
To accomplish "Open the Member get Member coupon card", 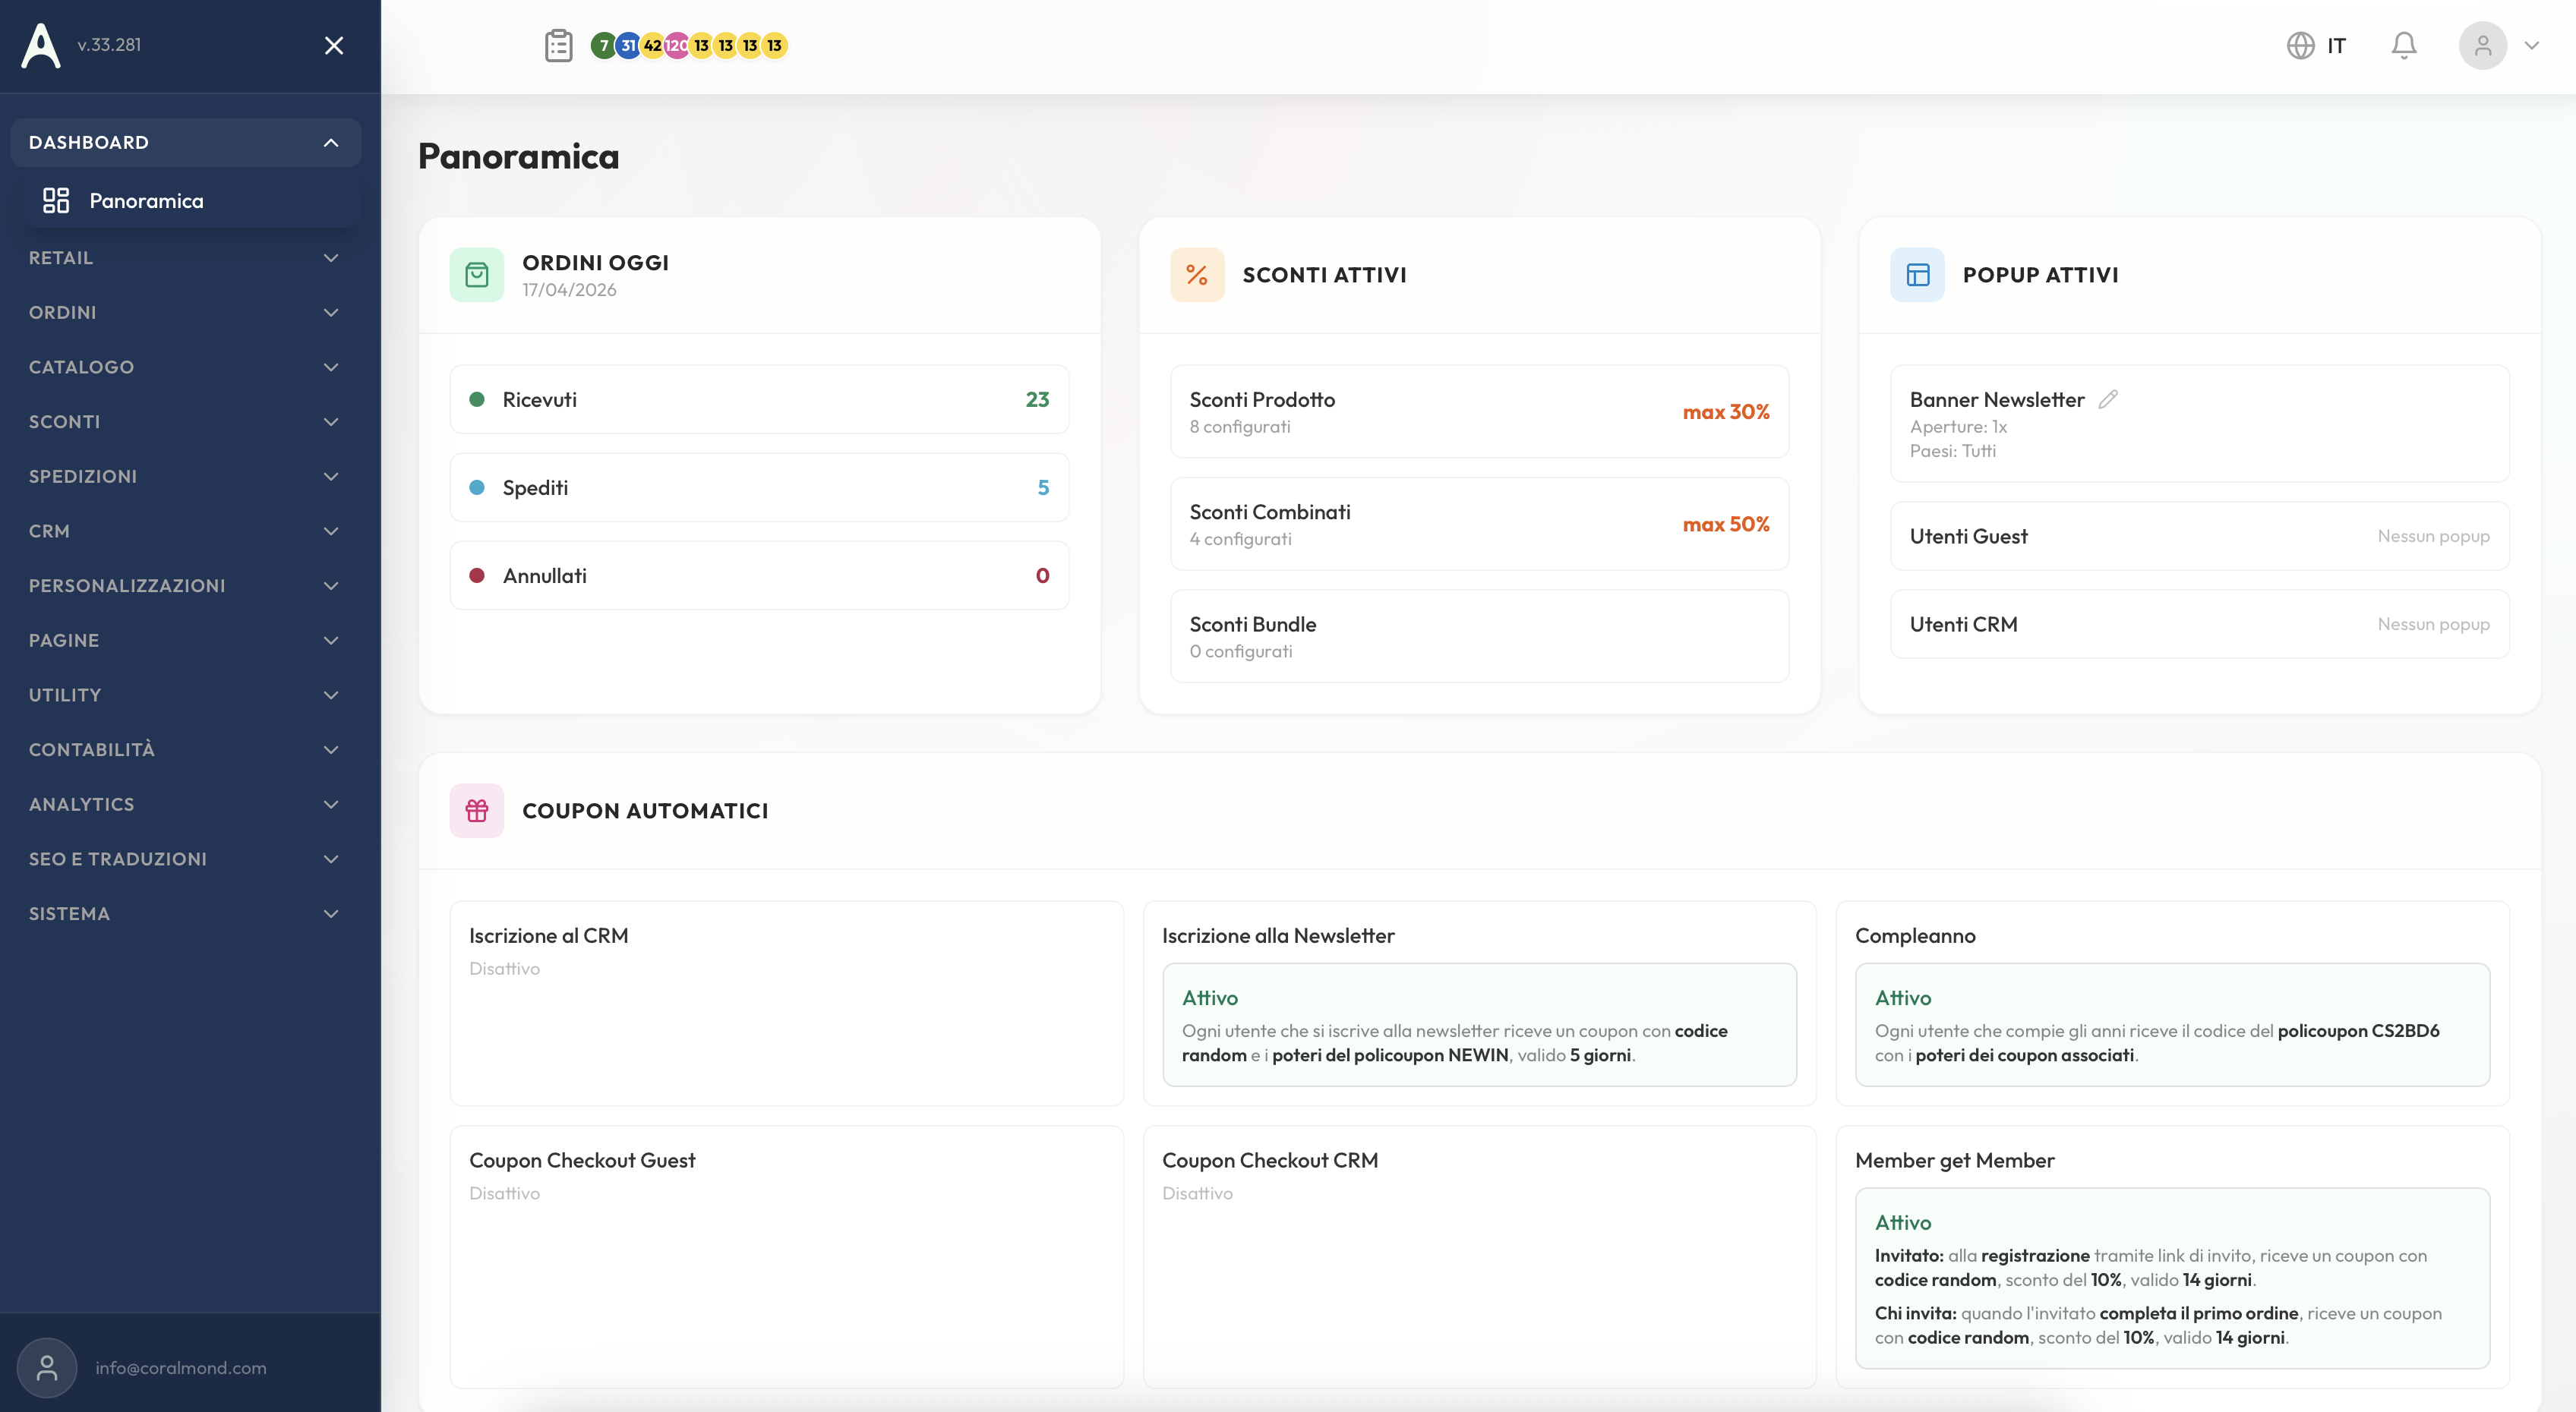I will 2172,1257.
